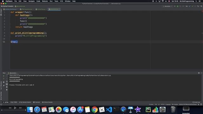Open Trash from the Dock
203x114 pixels.
tap(173, 110)
